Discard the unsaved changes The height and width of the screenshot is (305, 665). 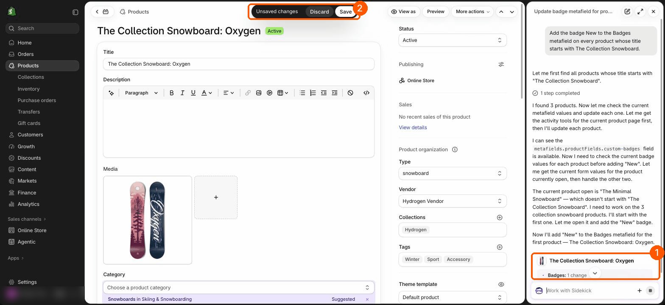coord(319,11)
